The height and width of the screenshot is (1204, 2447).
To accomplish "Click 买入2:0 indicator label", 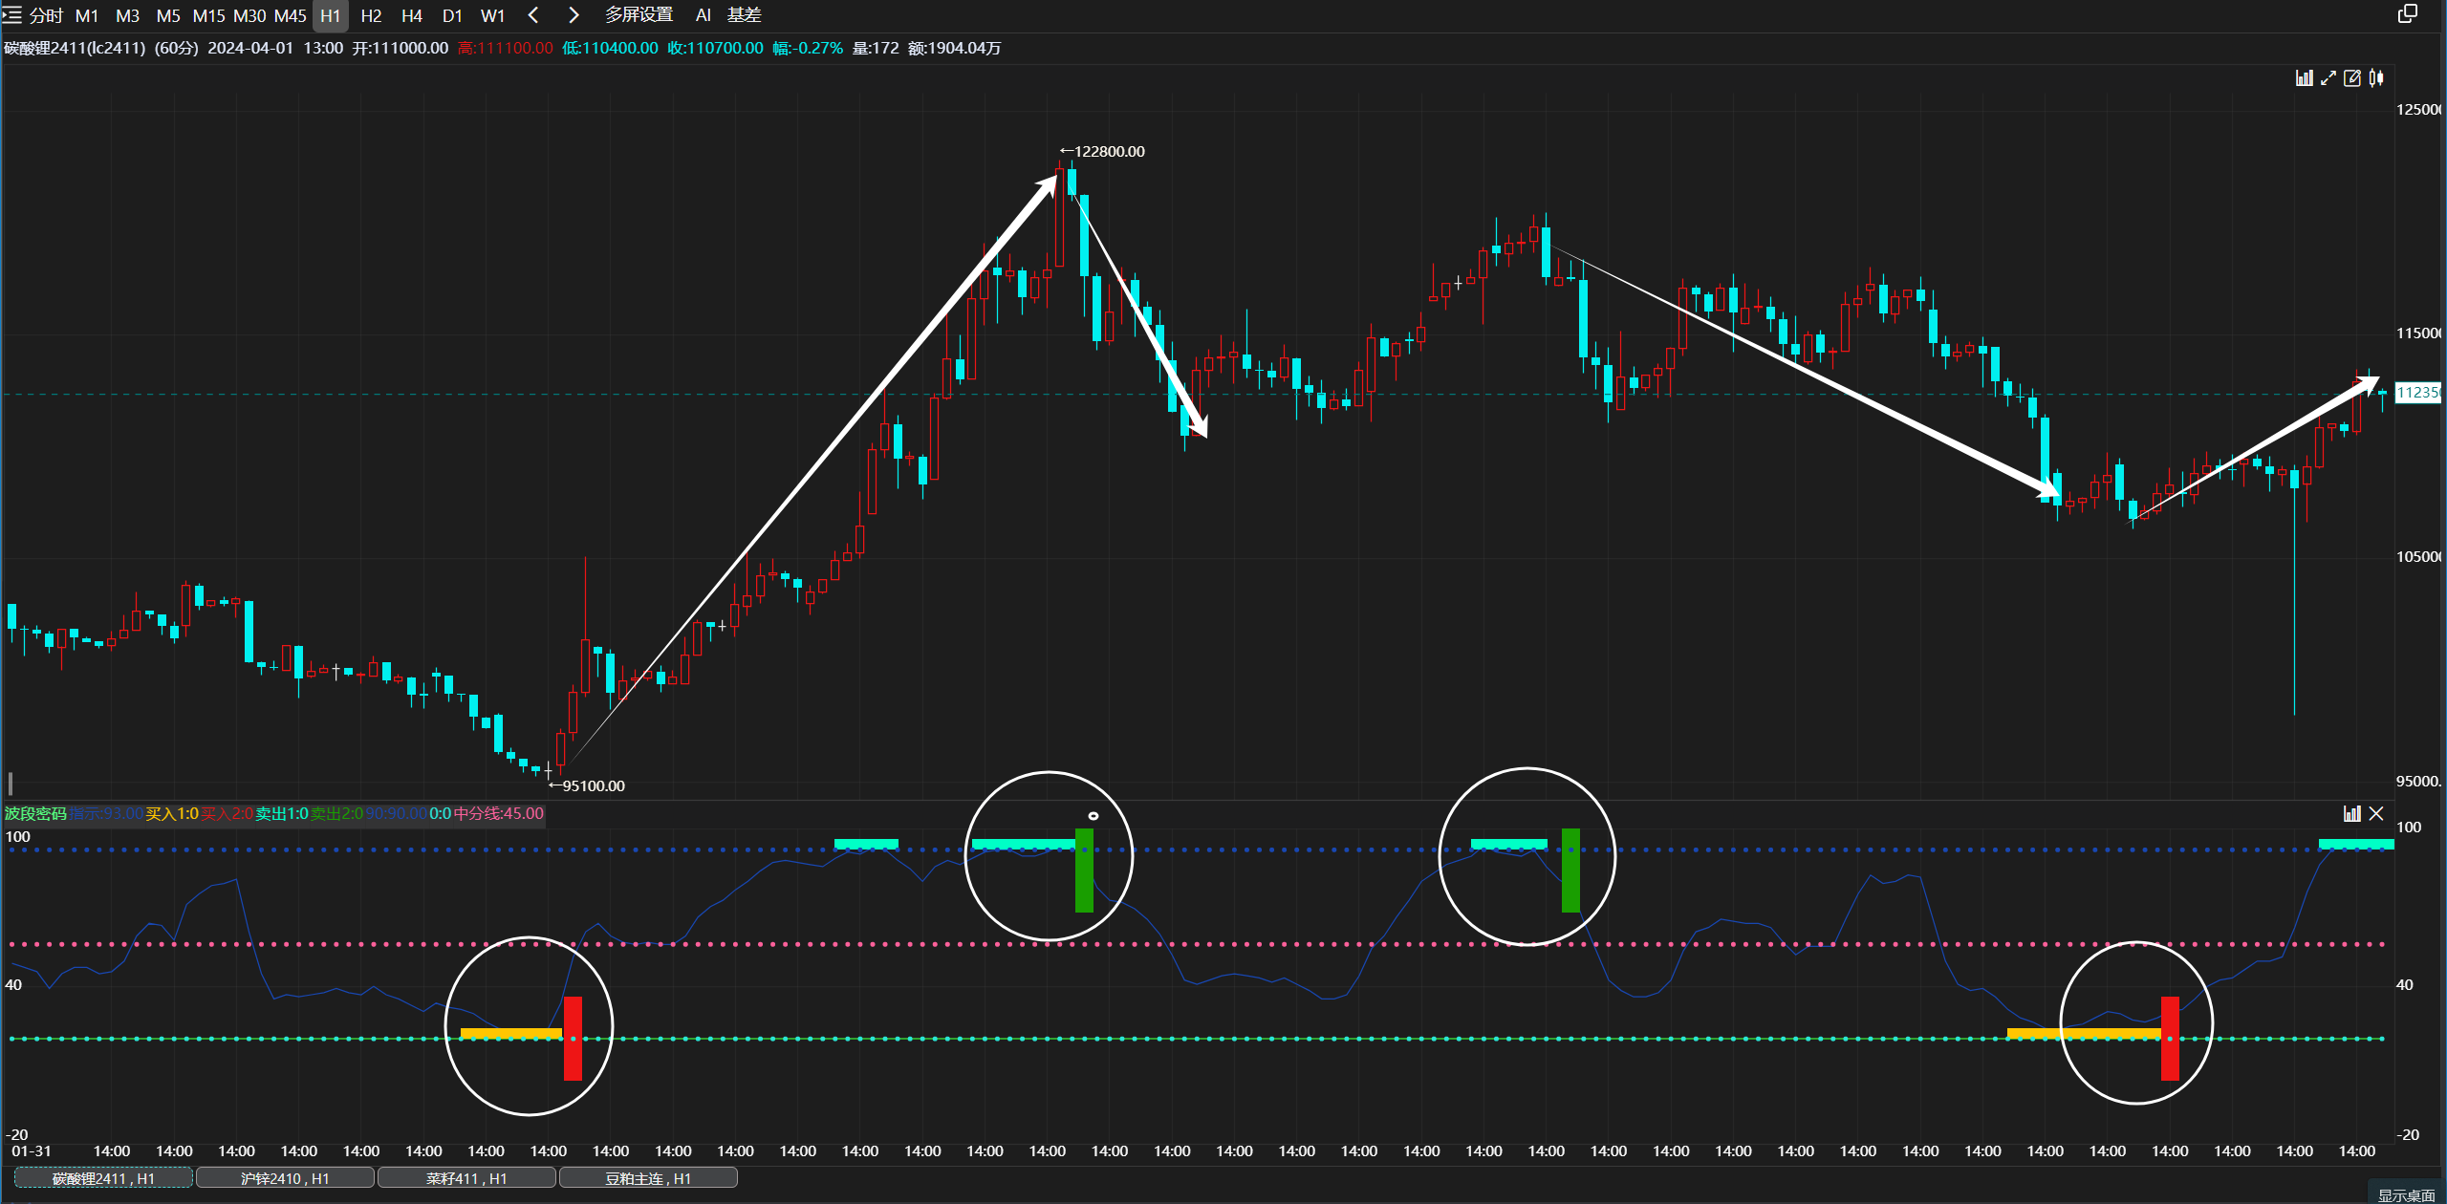I will coord(227,813).
